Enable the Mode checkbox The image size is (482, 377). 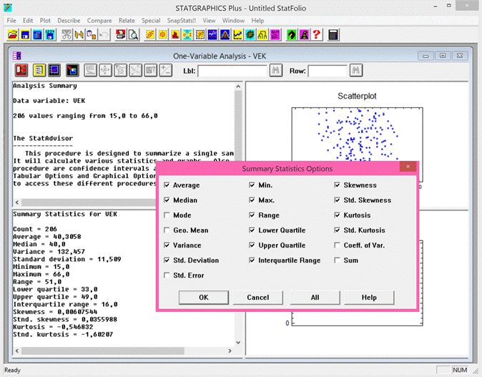(167, 215)
